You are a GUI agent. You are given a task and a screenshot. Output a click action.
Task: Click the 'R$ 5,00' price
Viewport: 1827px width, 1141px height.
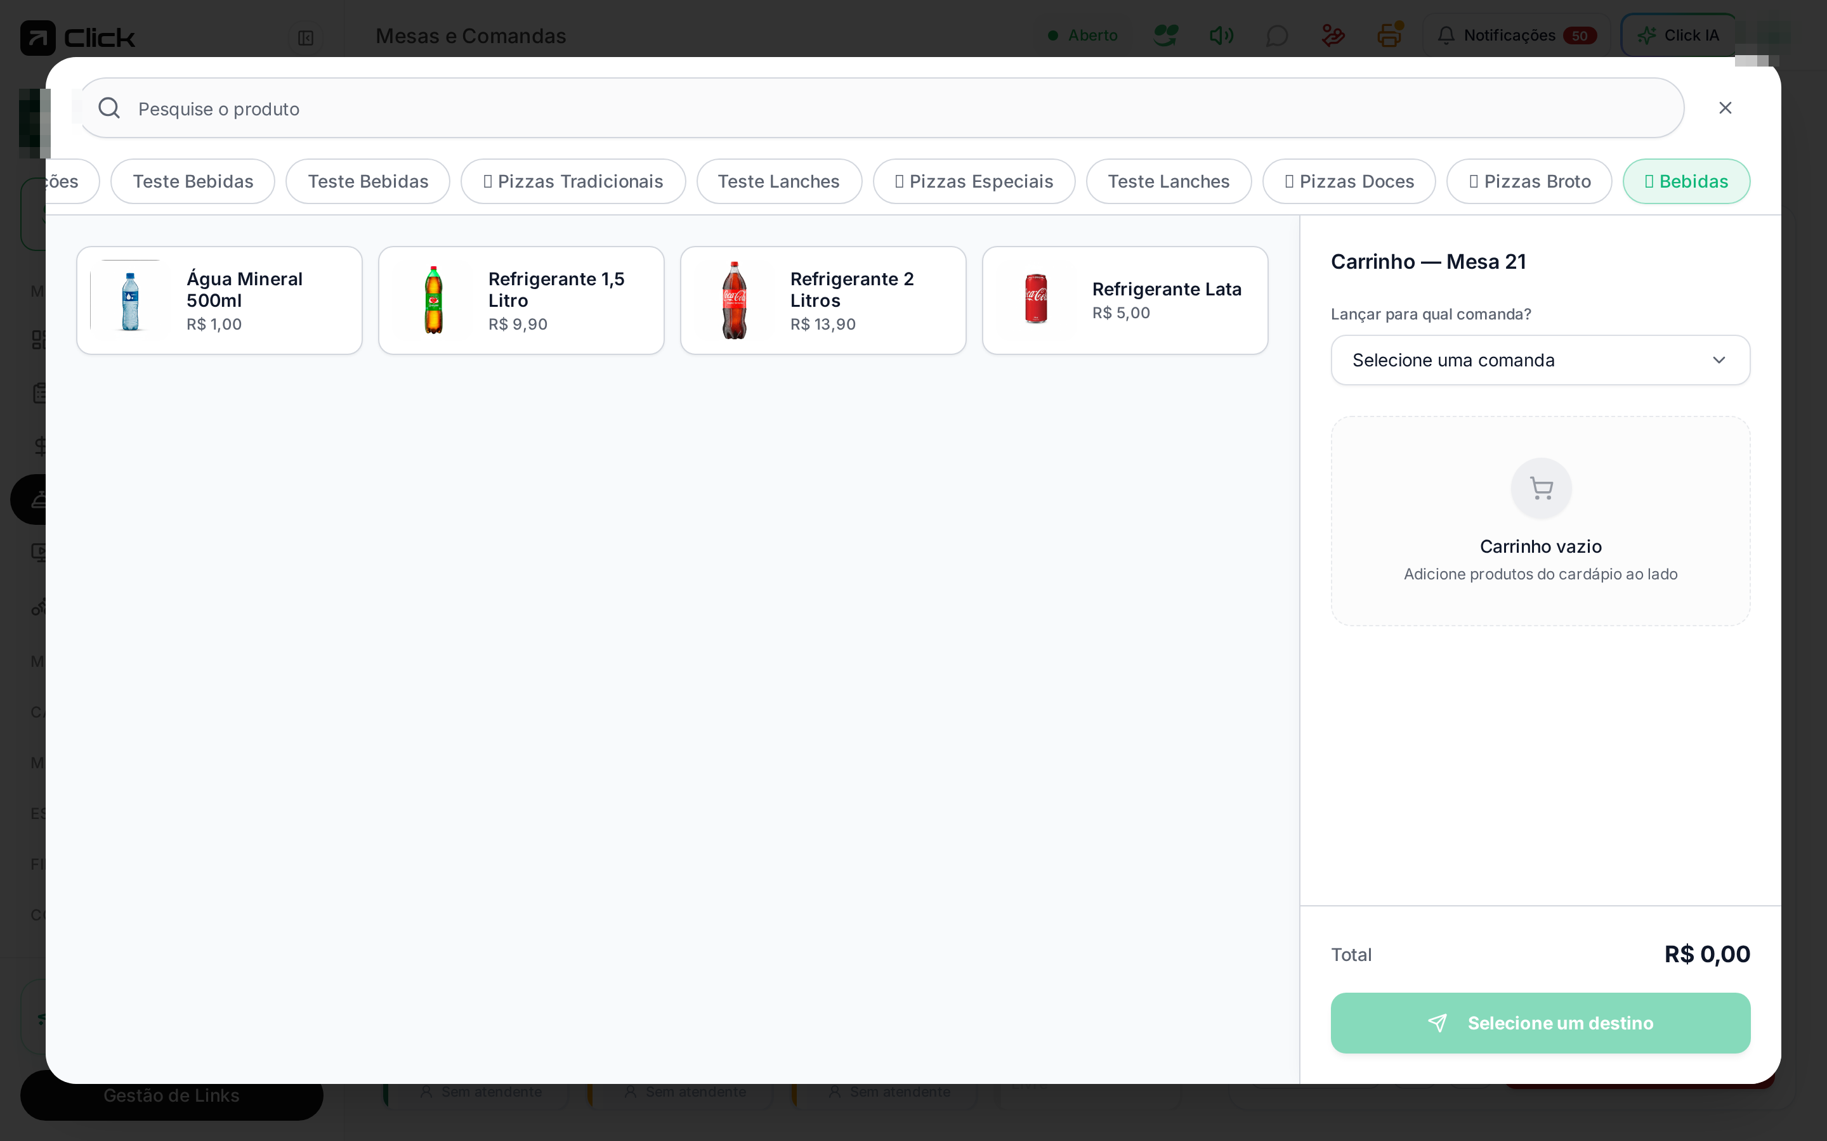1121,313
